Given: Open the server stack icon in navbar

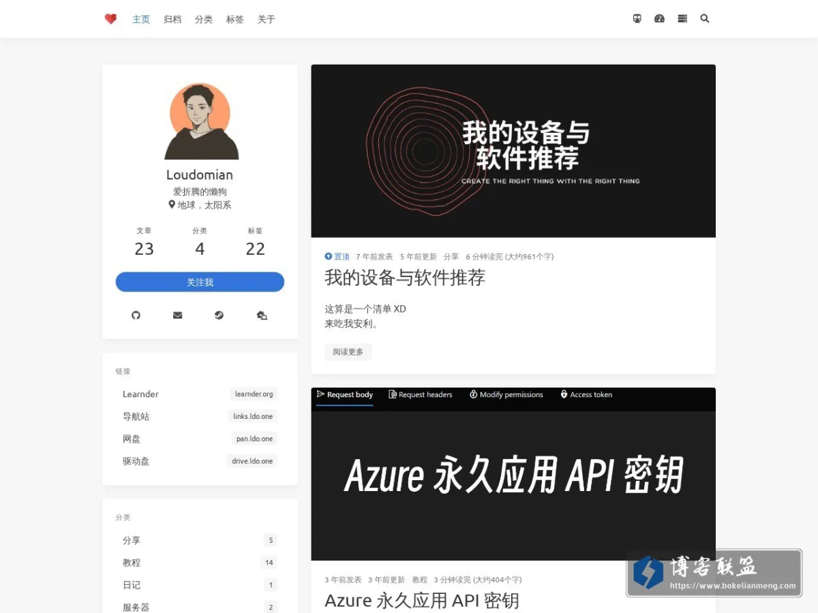Looking at the screenshot, I should pyautogui.click(x=682, y=19).
